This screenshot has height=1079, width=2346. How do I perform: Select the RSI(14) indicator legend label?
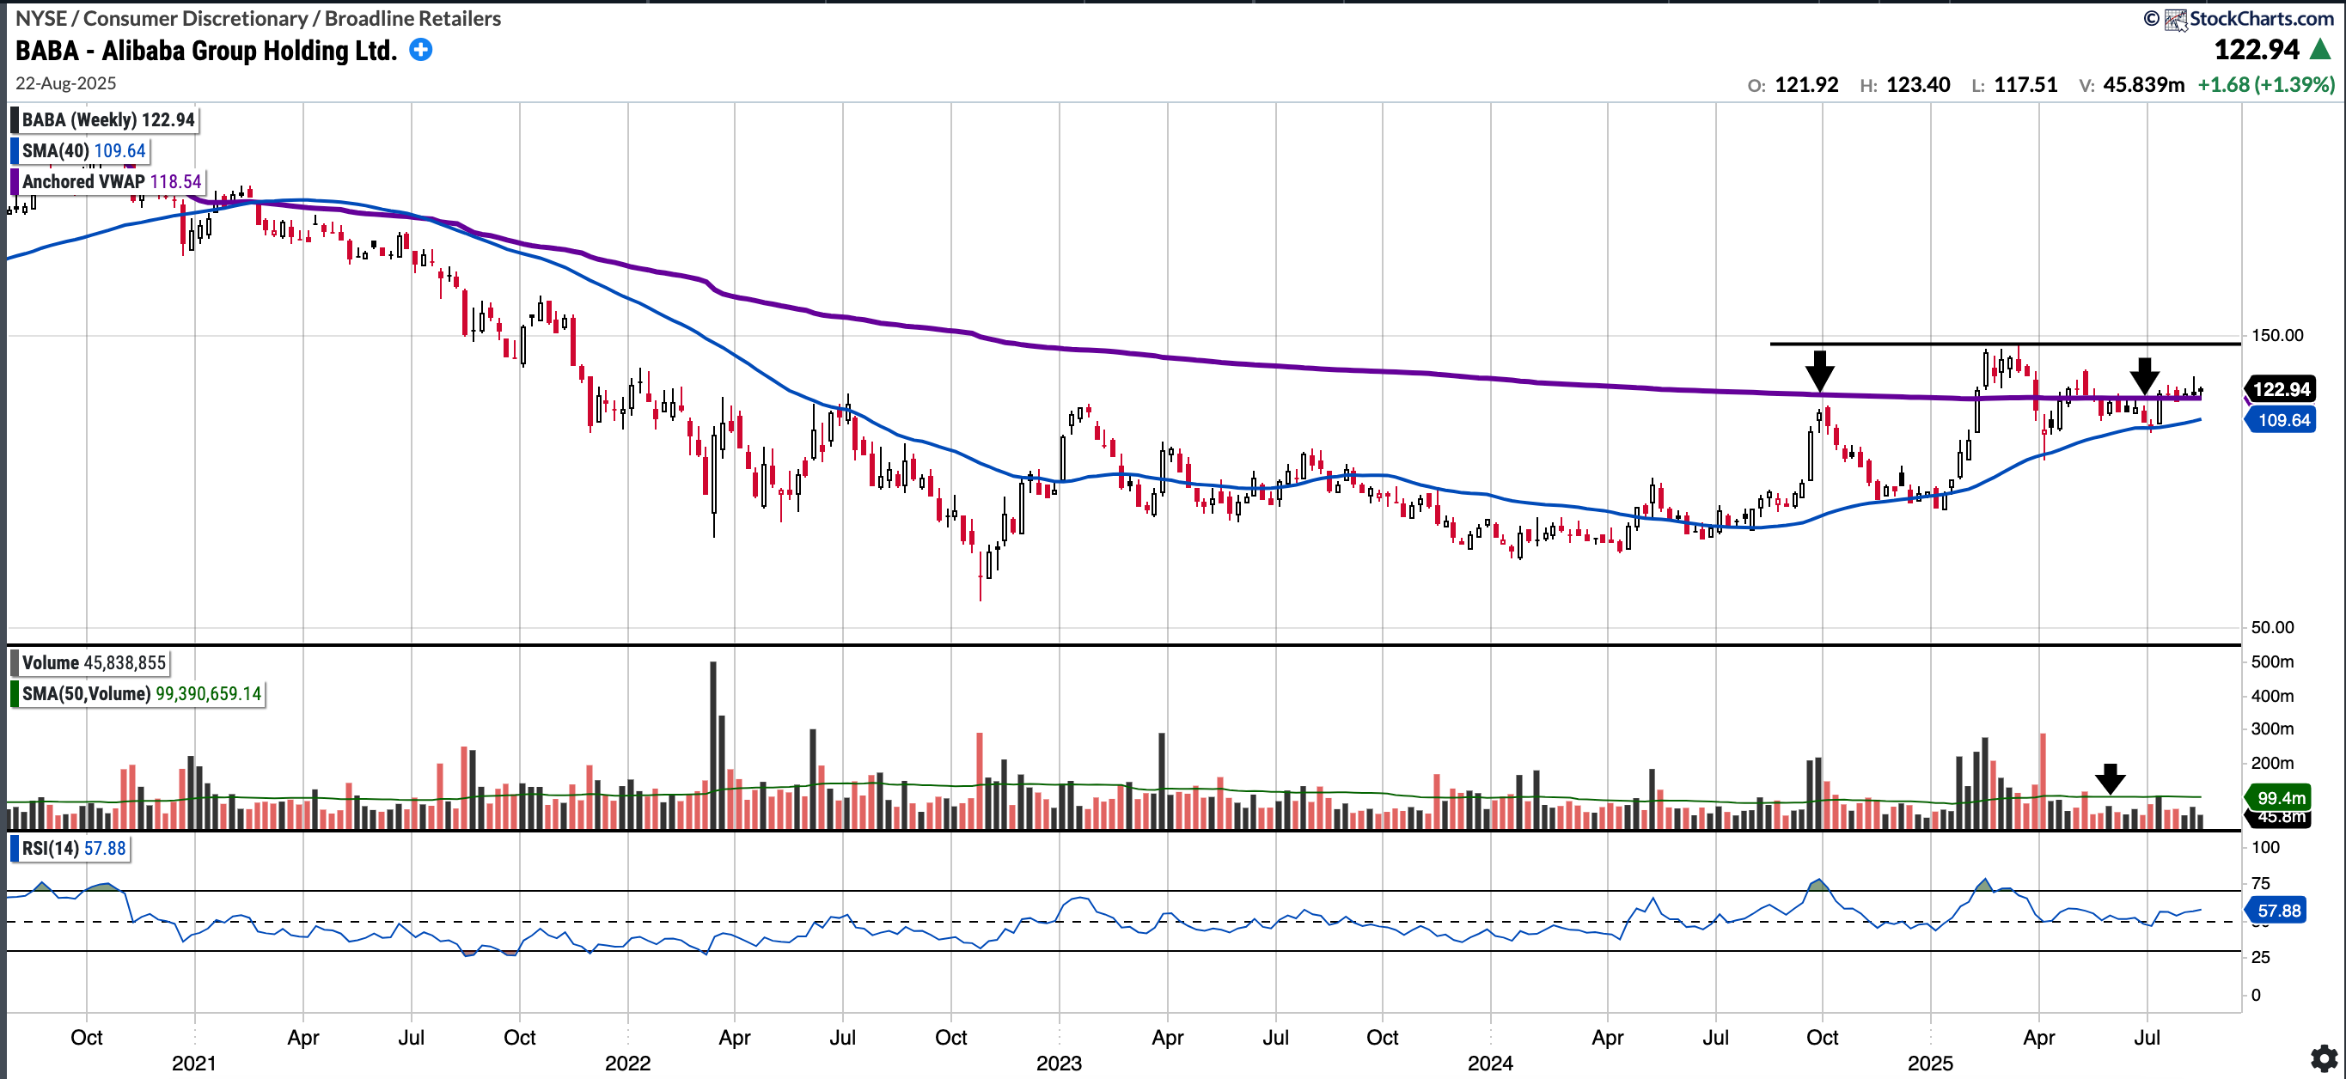50,849
